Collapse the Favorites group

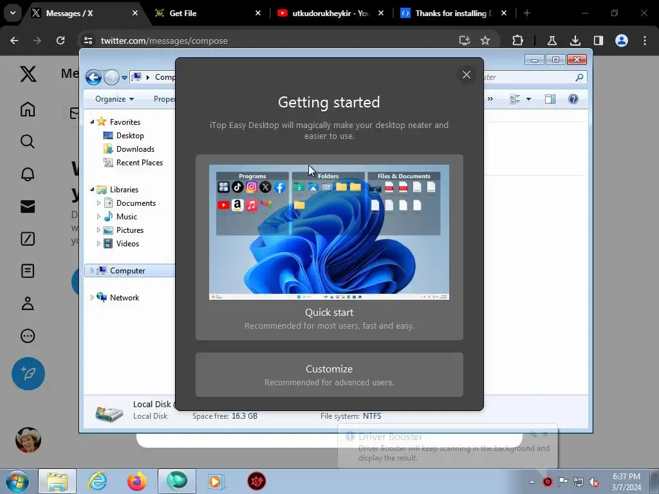[x=92, y=122]
